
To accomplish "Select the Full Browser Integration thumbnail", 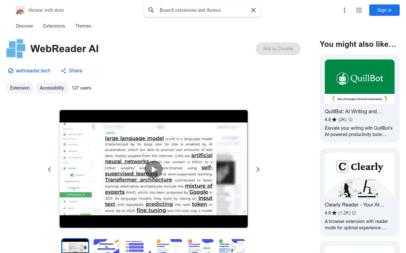I will (x=232, y=246).
